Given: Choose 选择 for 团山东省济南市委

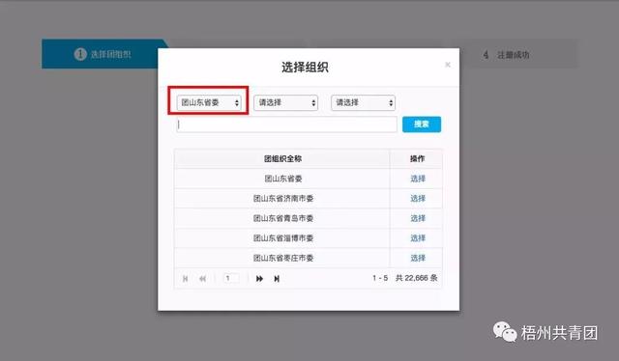Looking at the screenshot, I should pos(418,199).
